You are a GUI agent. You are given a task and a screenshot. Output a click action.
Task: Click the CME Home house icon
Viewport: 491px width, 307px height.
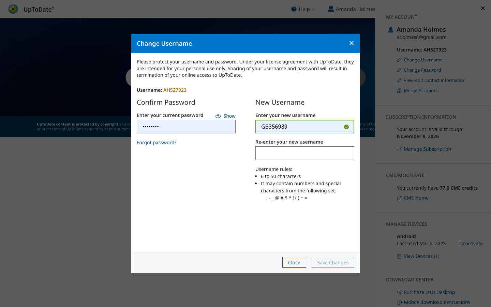coord(399,198)
